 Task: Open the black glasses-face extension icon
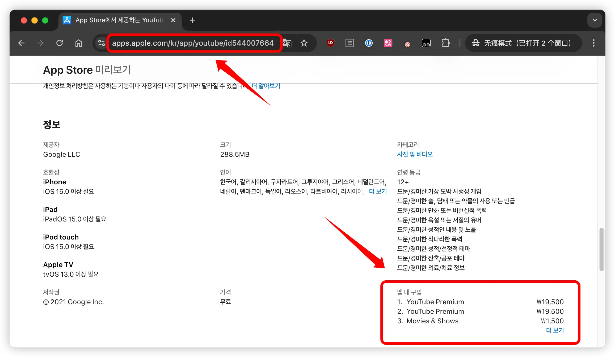pos(426,43)
